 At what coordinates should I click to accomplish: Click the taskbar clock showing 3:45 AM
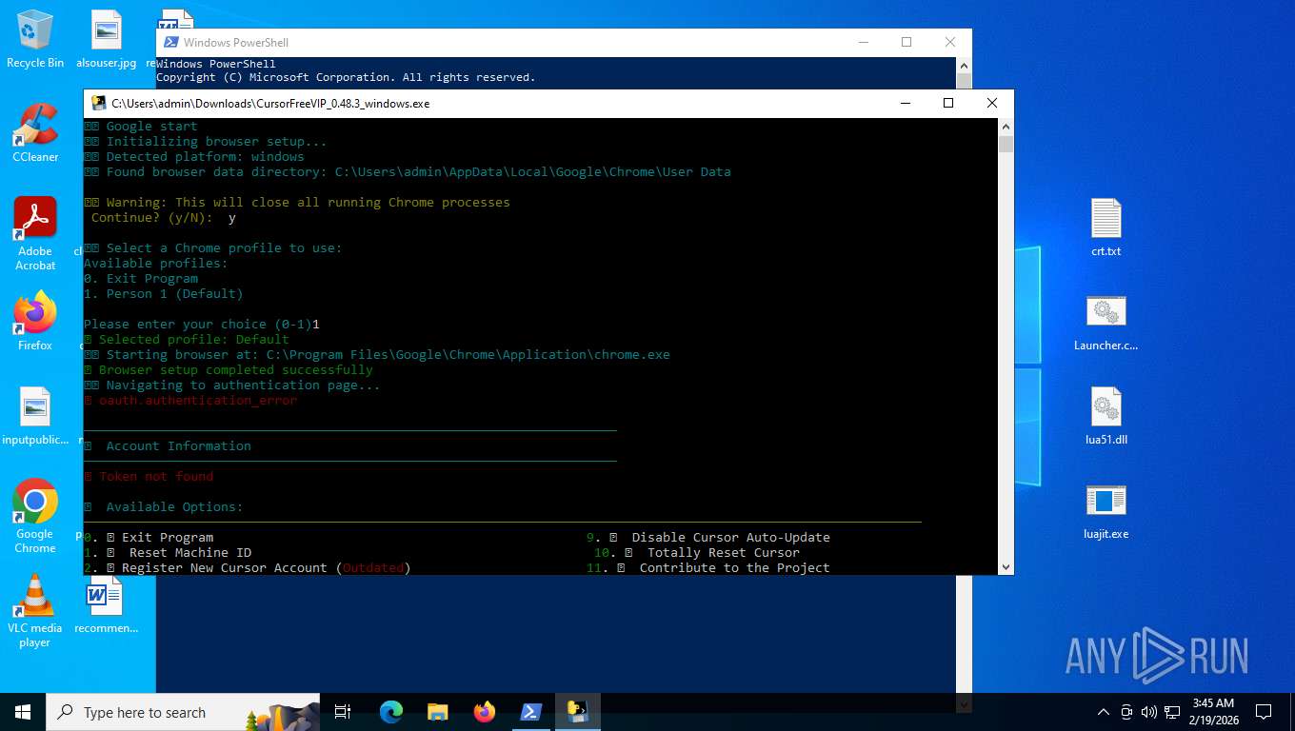coord(1212,712)
